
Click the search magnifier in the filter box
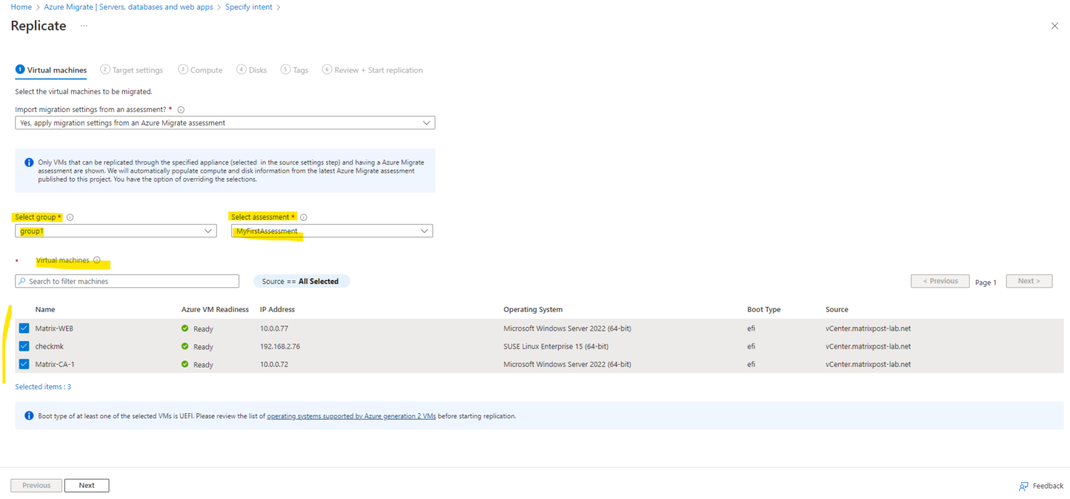pos(22,280)
